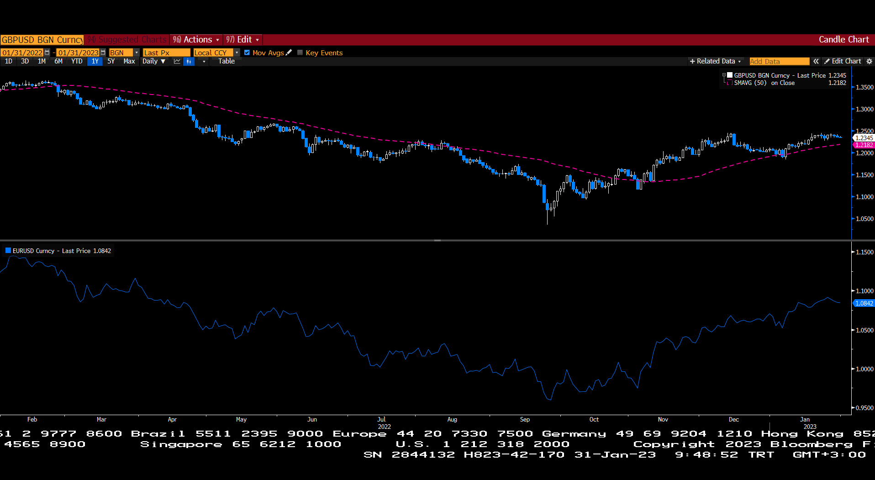
Task: Open the Daily periodicity dropdown
Action: (154, 61)
